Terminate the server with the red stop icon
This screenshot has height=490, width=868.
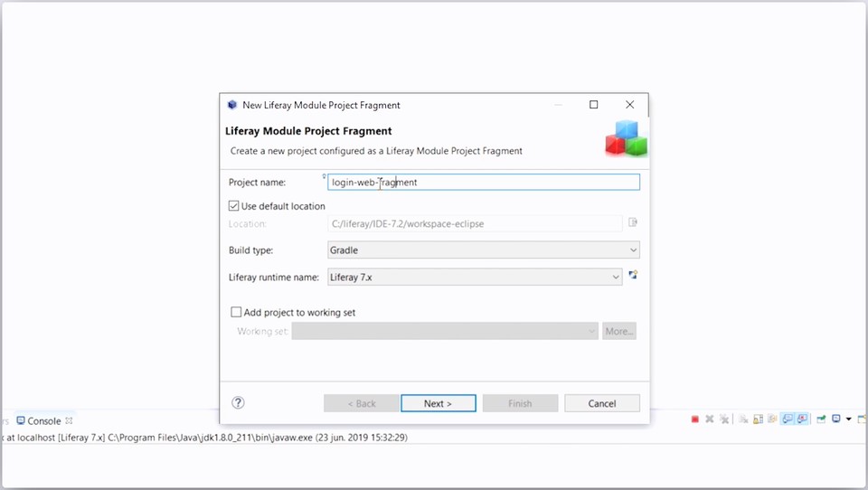[694, 419]
